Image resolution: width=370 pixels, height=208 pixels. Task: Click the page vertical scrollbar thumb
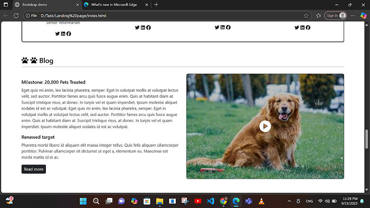click(x=366, y=139)
